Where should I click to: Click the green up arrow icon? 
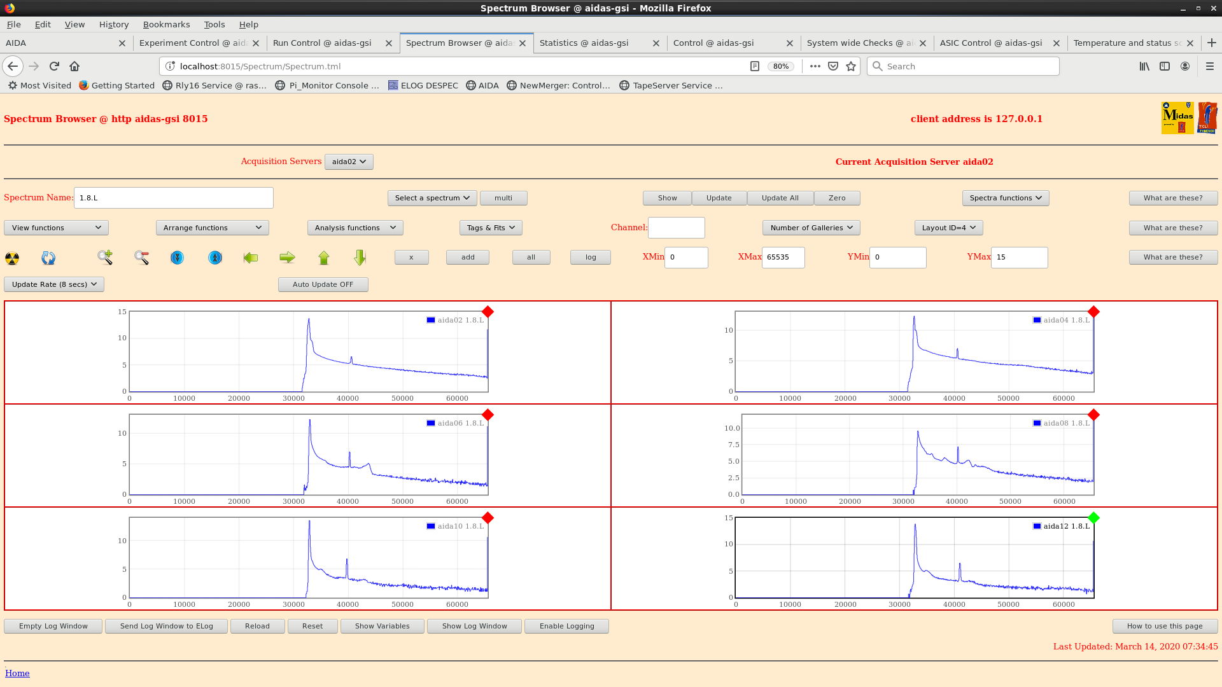click(324, 258)
